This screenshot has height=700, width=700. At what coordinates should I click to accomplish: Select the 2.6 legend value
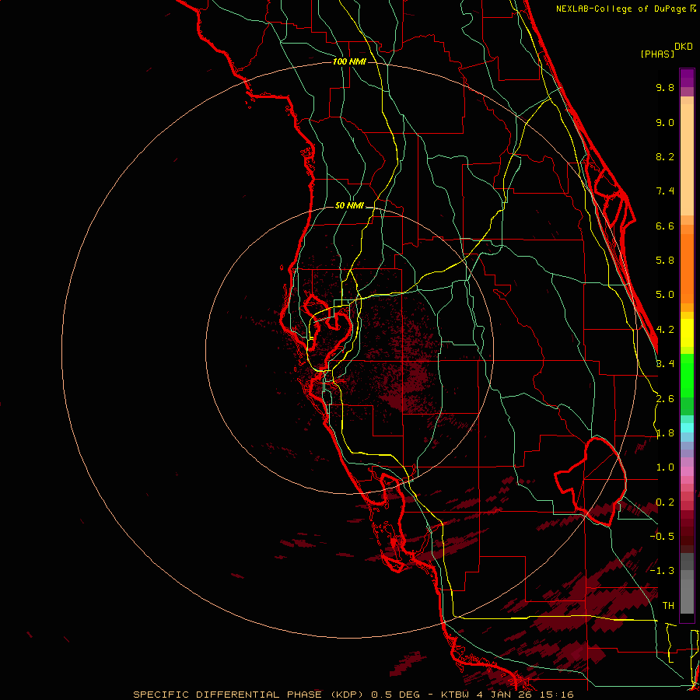[x=665, y=399]
